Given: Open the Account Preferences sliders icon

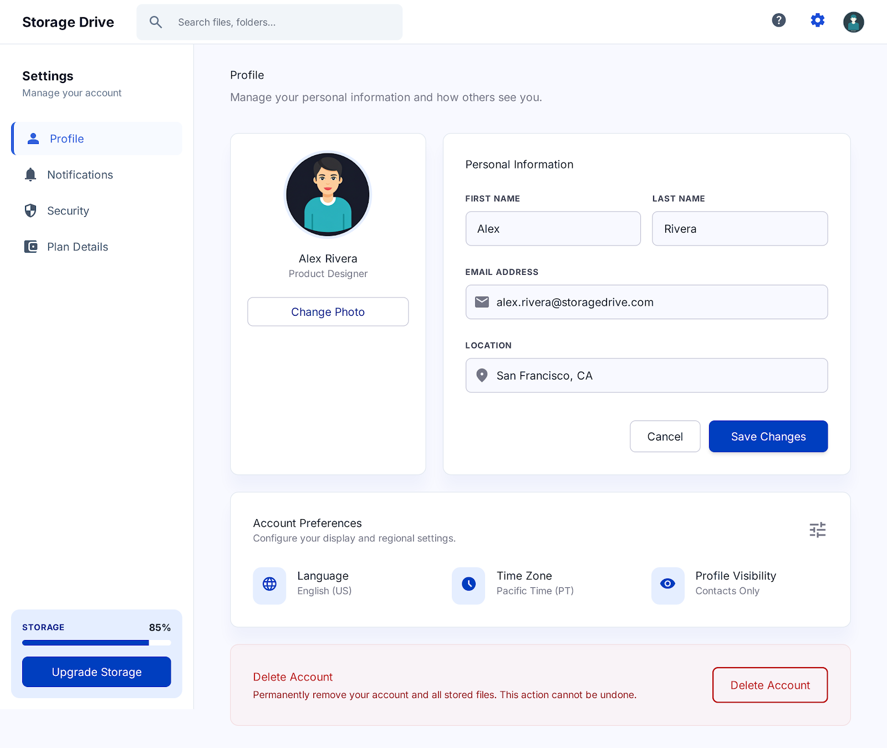Looking at the screenshot, I should pos(818,530).
